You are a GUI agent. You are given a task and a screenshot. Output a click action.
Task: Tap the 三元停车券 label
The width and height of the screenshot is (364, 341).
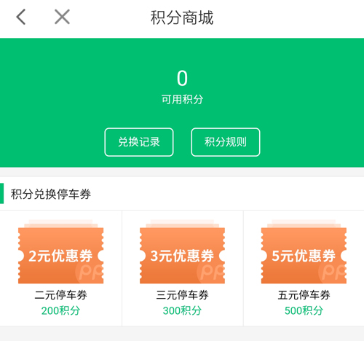[182, 295]
